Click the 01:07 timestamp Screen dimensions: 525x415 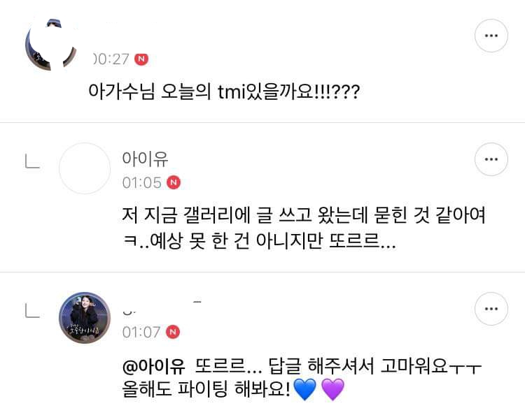[141, 332]
